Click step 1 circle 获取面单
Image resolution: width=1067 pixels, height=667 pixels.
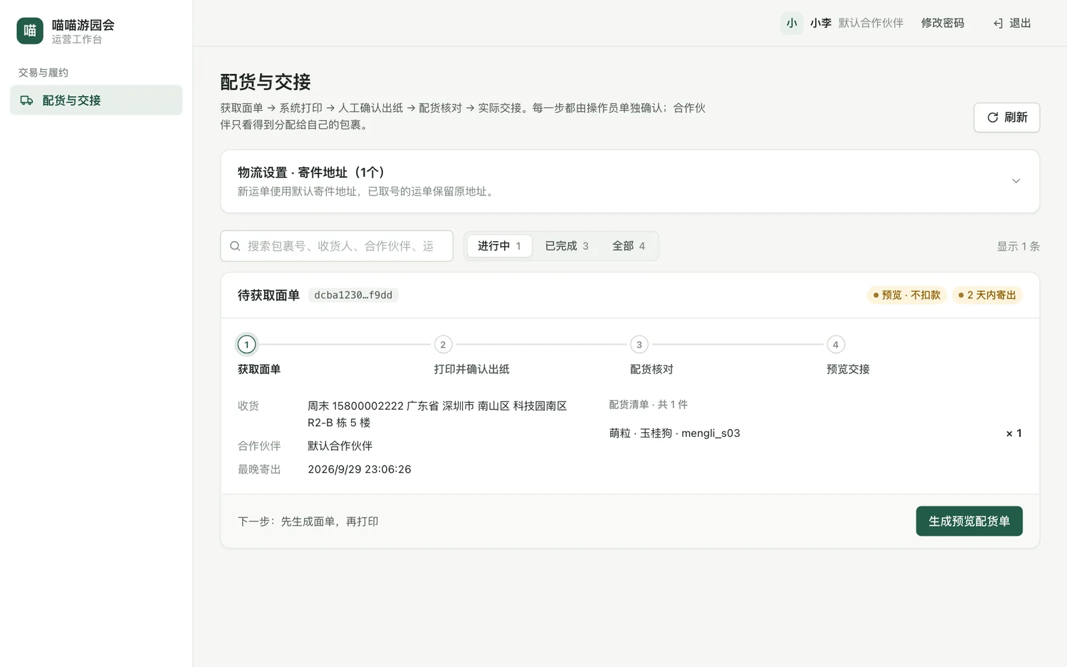247,344
